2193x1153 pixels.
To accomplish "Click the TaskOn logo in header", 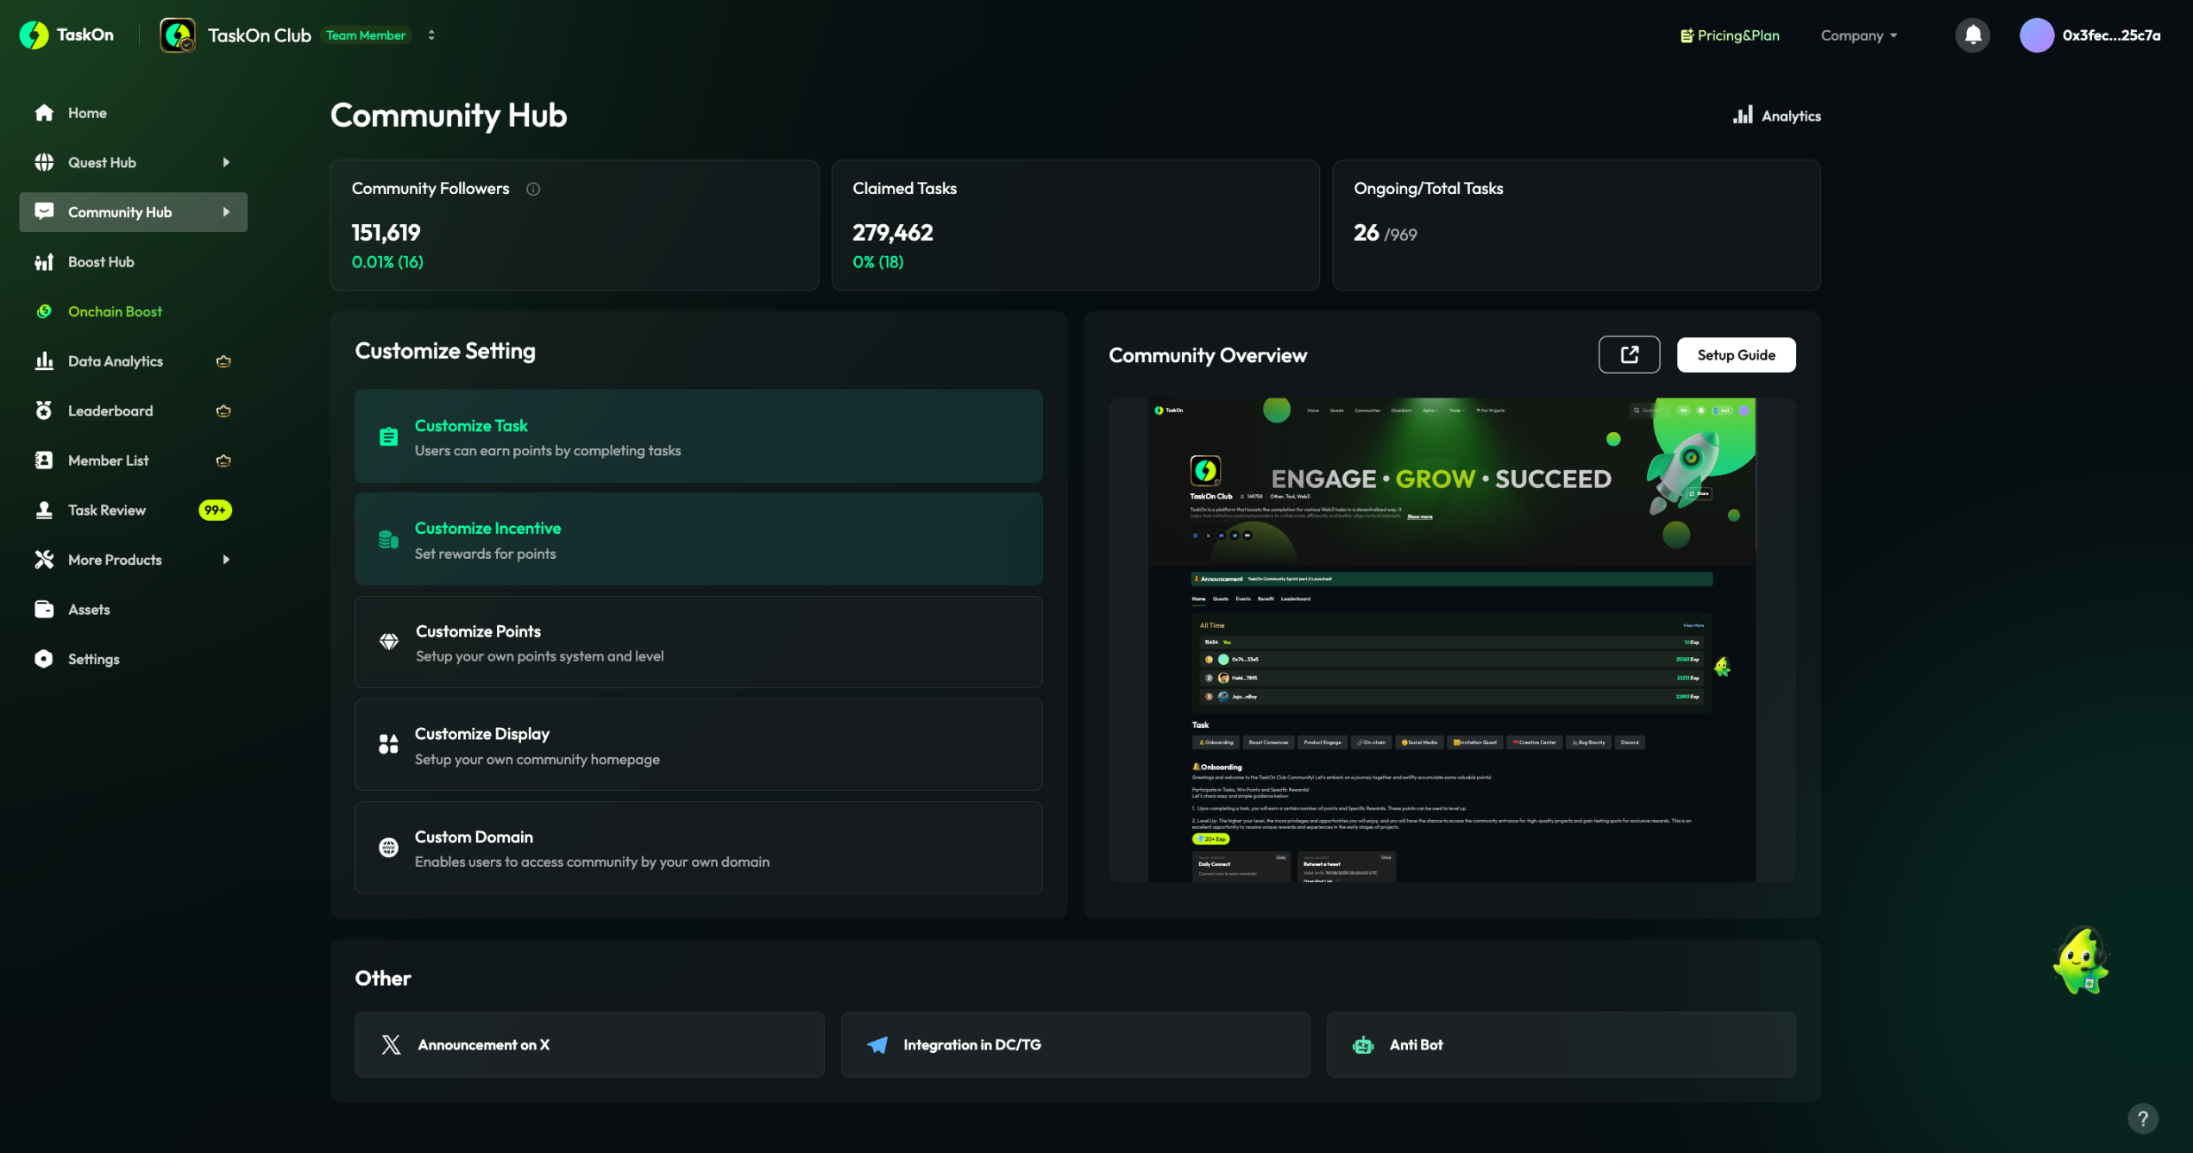I will 66,35.
